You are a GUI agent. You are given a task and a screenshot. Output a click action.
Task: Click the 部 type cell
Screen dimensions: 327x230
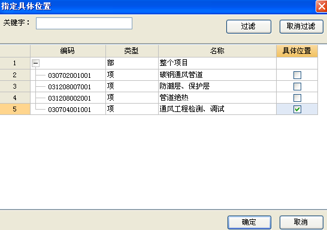[132, 63]
